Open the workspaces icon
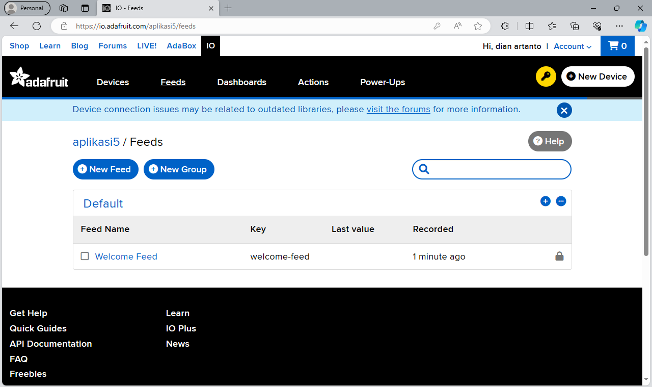The height and width of the screenshot is (387, 652). click(64, 8)
